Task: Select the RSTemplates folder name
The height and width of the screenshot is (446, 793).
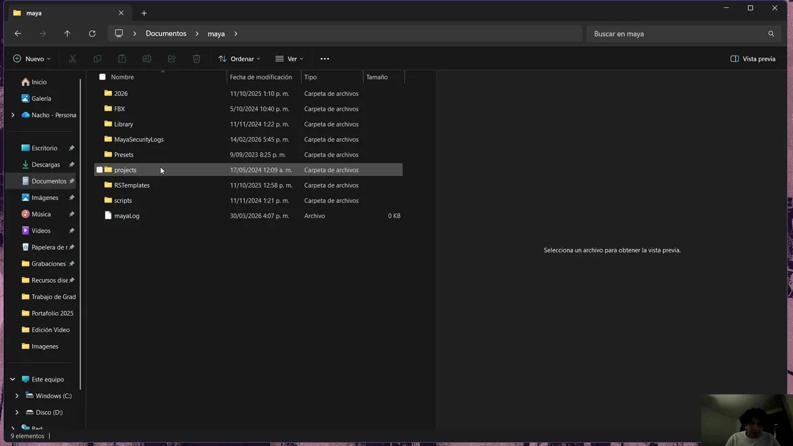Action: 132,185
